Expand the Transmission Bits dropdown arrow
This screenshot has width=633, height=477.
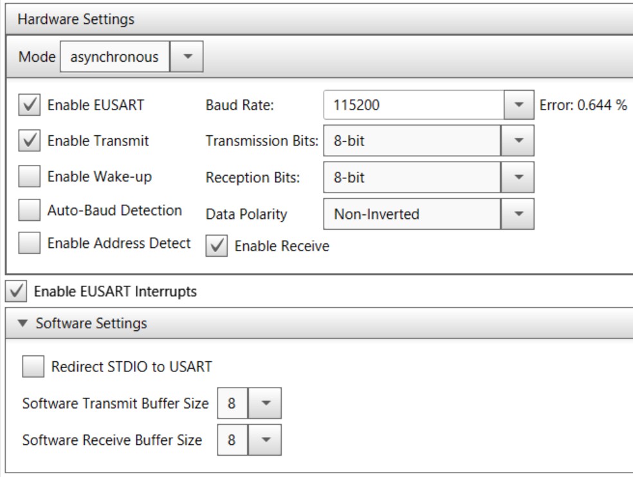click(x=519, y=141)
